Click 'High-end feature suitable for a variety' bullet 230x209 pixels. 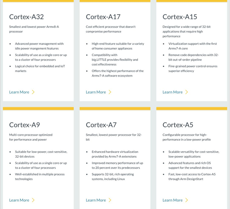118,46
